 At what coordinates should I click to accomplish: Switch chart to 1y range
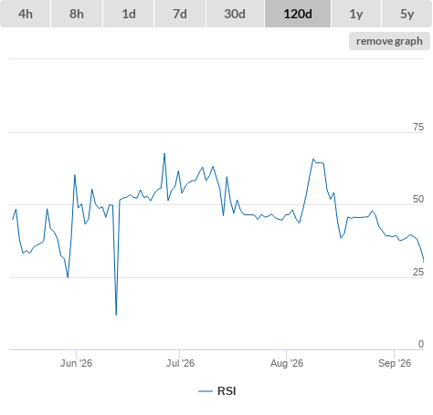(x=356, y=14)
